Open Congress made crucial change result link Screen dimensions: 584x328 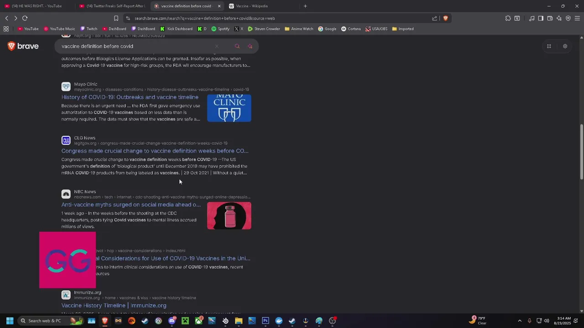coord(155,151)
